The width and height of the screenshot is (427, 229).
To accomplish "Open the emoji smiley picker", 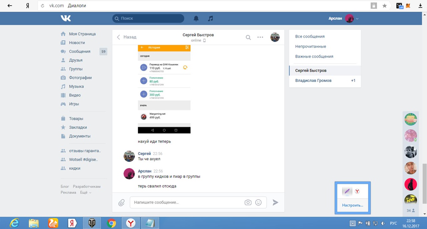I will tap(258, 202).
